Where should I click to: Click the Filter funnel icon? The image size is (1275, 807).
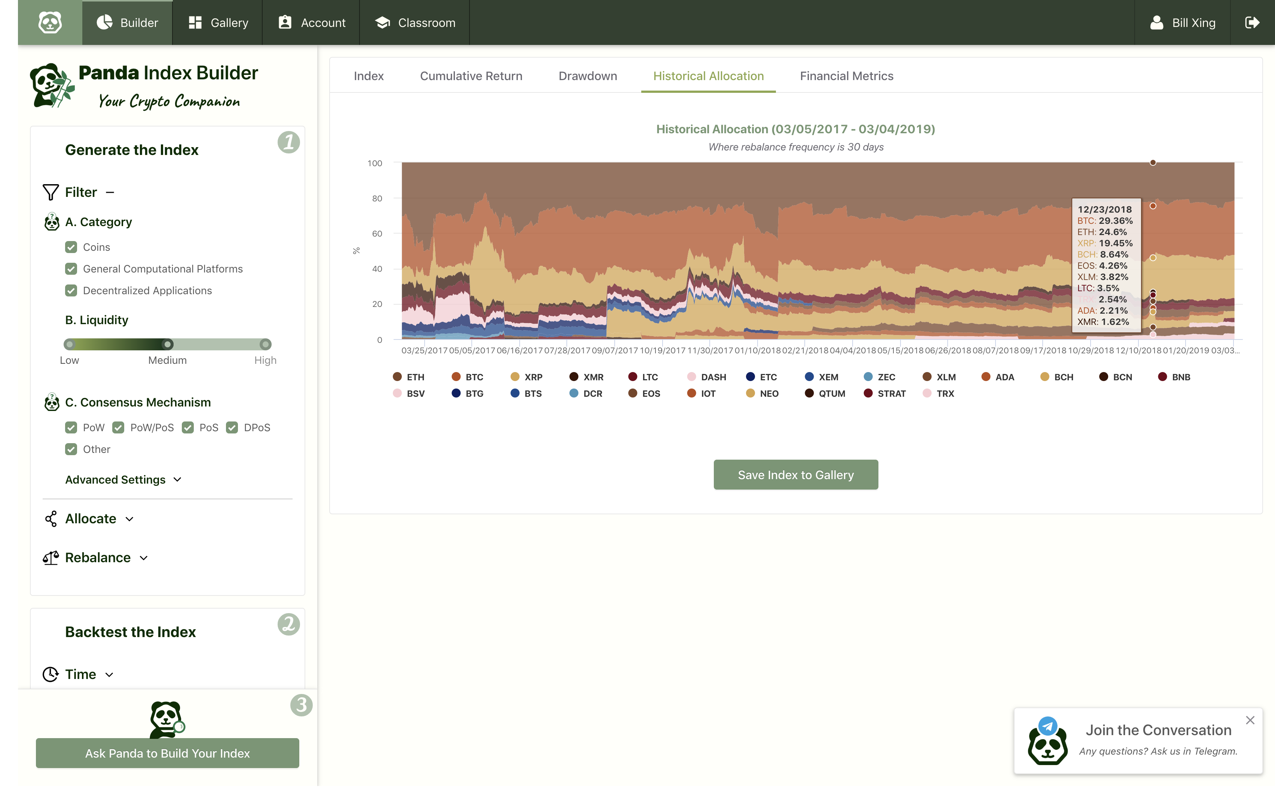50,192
